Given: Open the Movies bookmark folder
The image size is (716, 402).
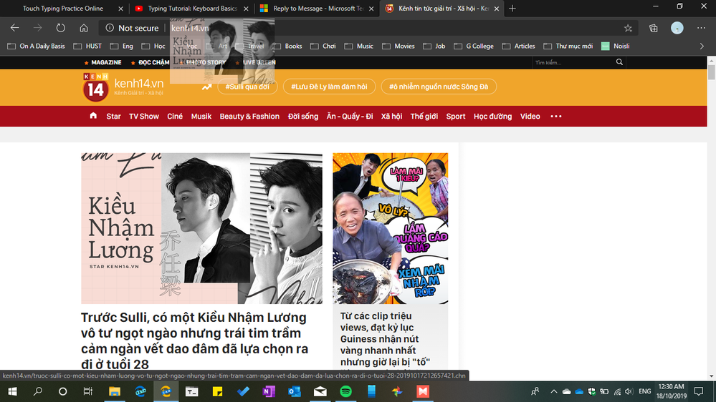Looking at the screenshot, I should coord(398,46).
